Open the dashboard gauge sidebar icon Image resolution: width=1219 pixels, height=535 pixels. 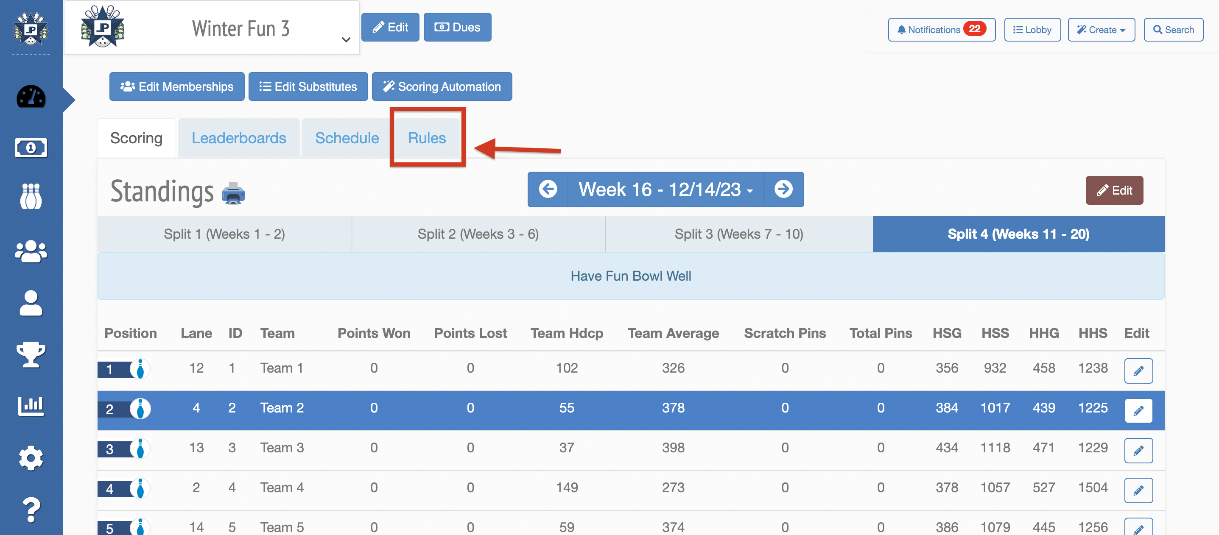pos(31,97)
